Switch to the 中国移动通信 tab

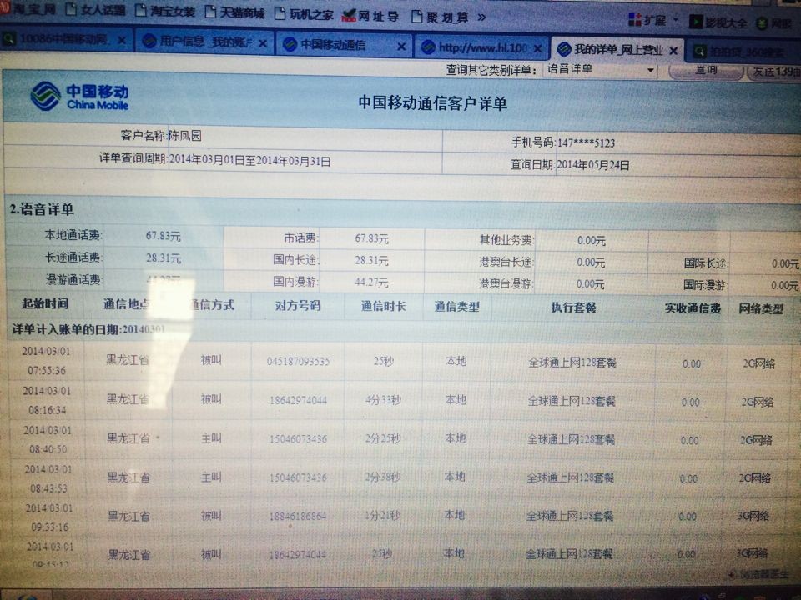tap(343, 45)
